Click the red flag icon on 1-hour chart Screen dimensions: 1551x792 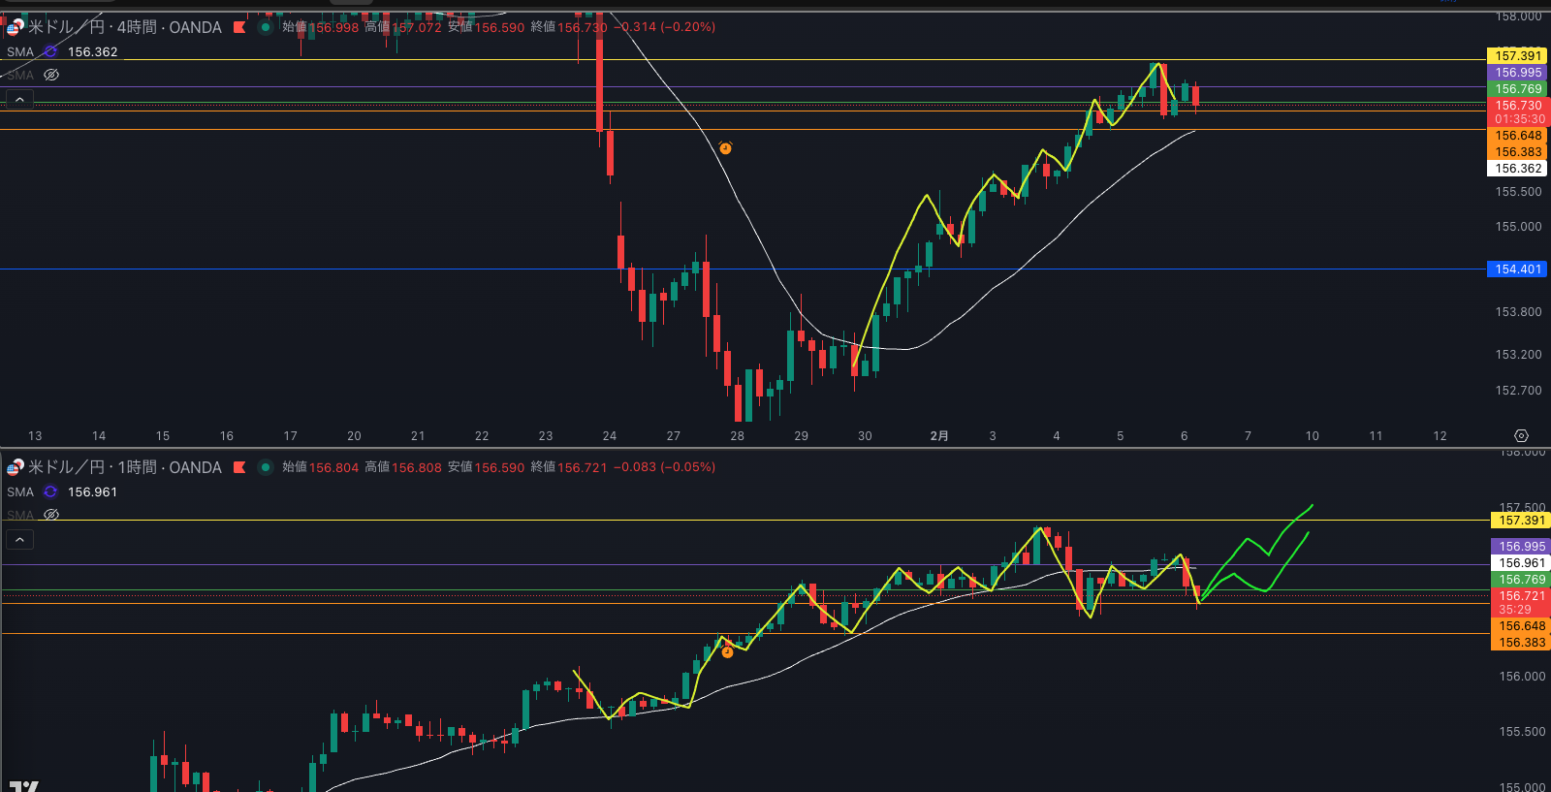pyautogui.click(x=239, y=467)
